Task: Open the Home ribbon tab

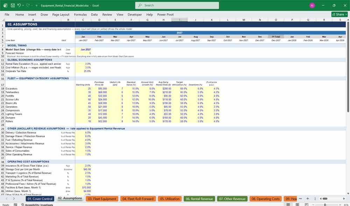Action: click(20, 14)
